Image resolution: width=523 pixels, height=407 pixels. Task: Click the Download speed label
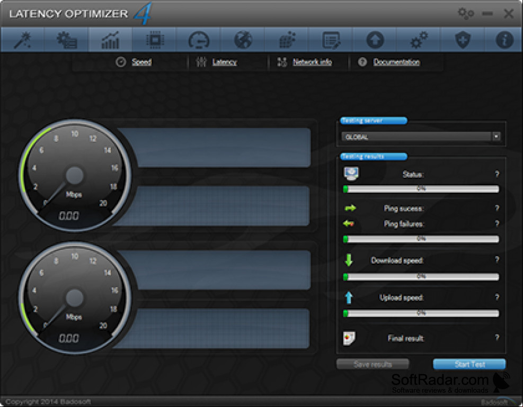[397, 260]
